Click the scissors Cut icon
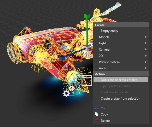Image resolution: width=152 pixels, height=127 pixels. [96, 108]
